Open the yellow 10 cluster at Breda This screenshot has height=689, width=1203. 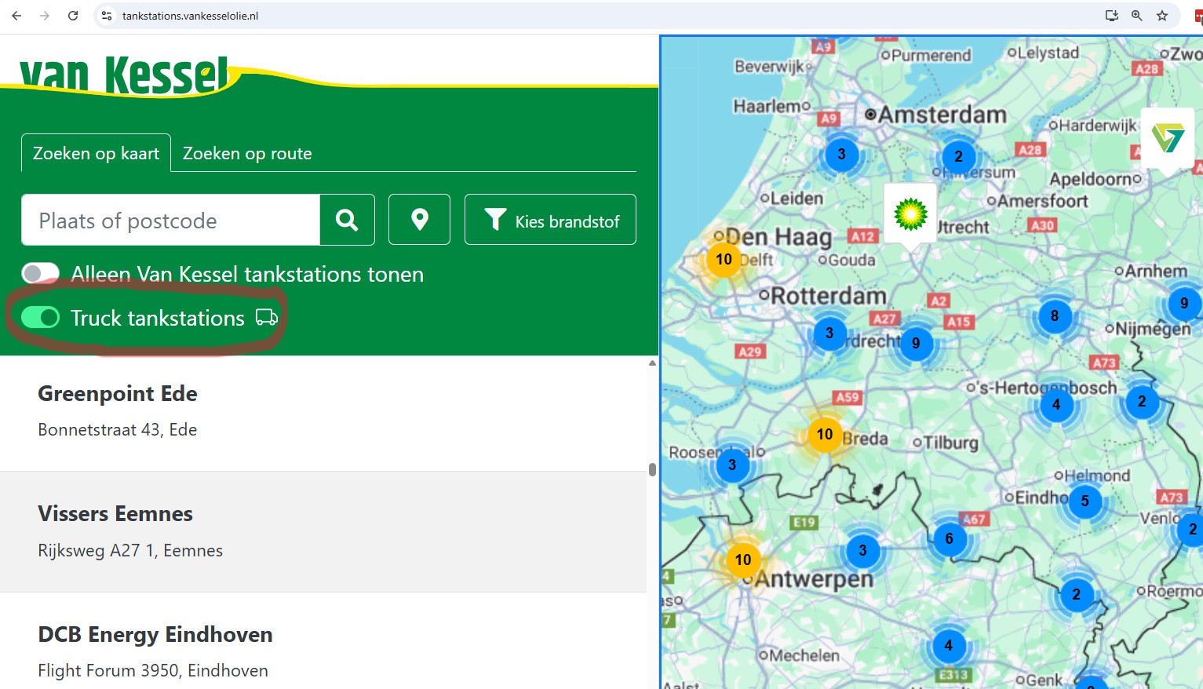pyautogui.click(x=825, y=434)
